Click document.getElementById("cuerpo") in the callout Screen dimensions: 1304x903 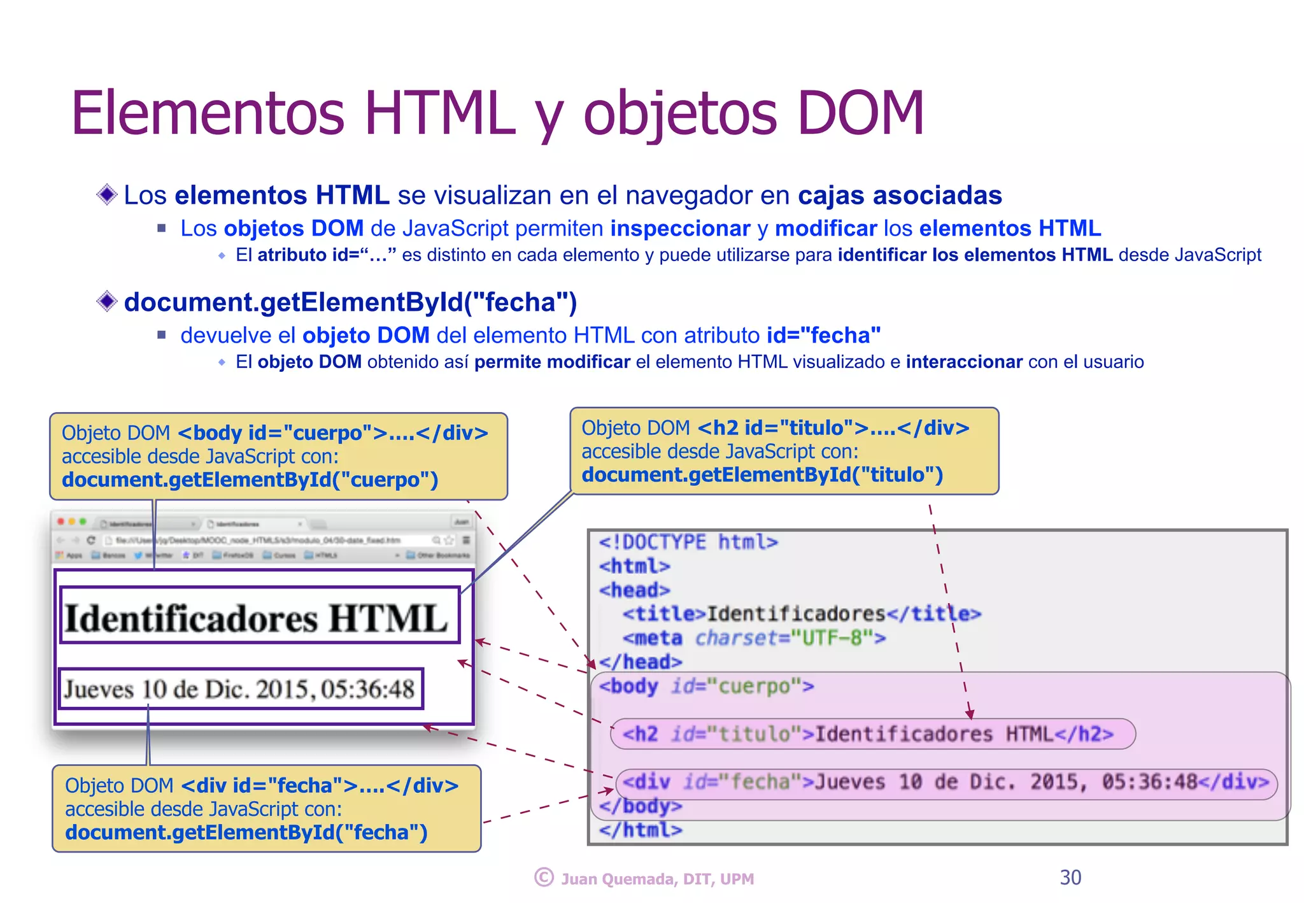250,480
